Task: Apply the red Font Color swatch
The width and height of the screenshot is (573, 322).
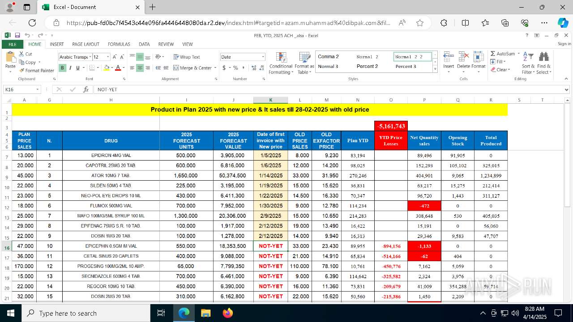Action: tap(117, 68)
